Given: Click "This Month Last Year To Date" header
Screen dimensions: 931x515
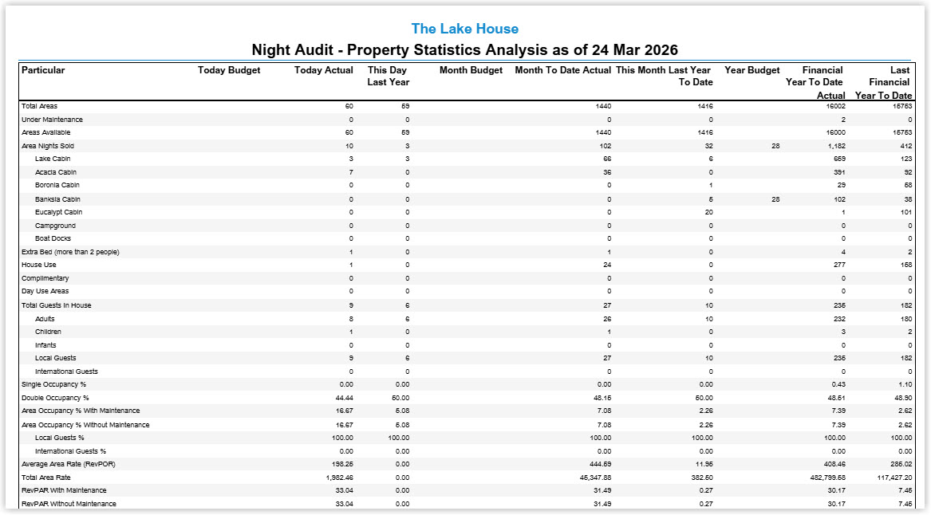Looking at the screenshot, I should click(x=665, y=76).
